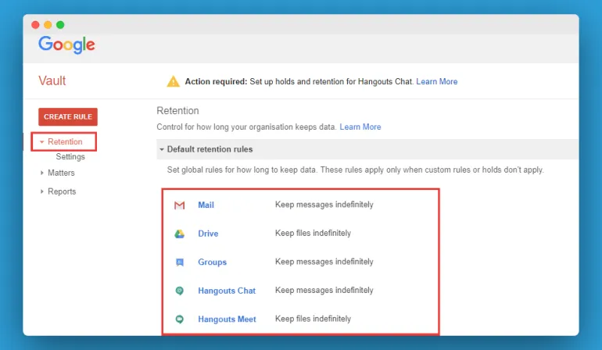Open the Mail retention rule
This screenshot has width=602, height=350.
[206, 205]
